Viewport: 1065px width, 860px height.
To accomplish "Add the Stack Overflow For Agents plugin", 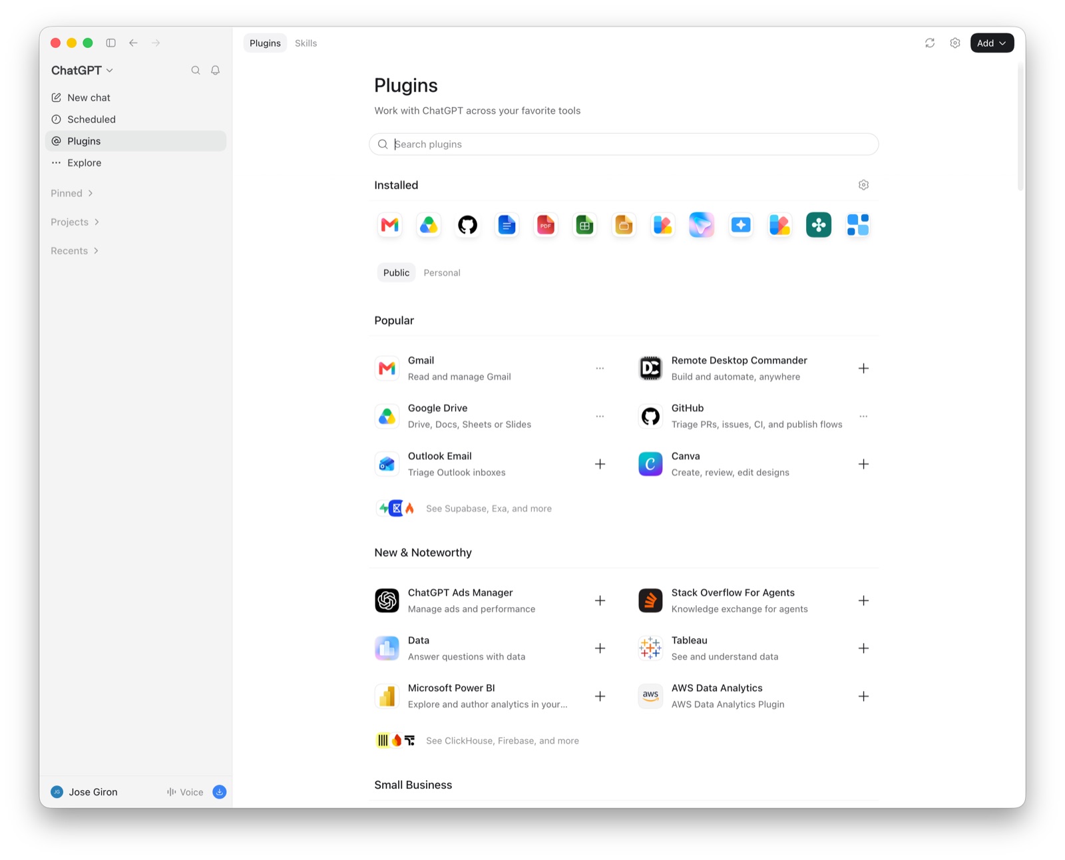I will point(863,600).
